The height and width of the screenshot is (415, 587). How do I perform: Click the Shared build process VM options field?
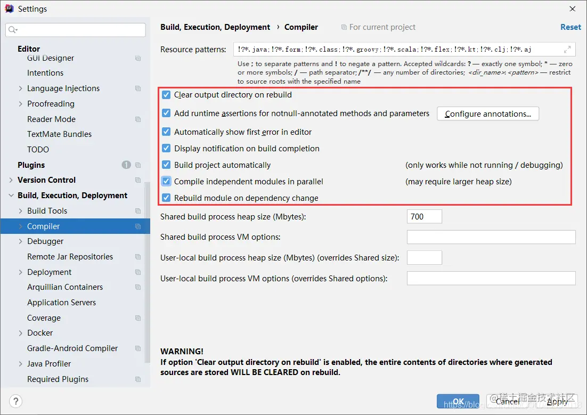coord(491,237)
